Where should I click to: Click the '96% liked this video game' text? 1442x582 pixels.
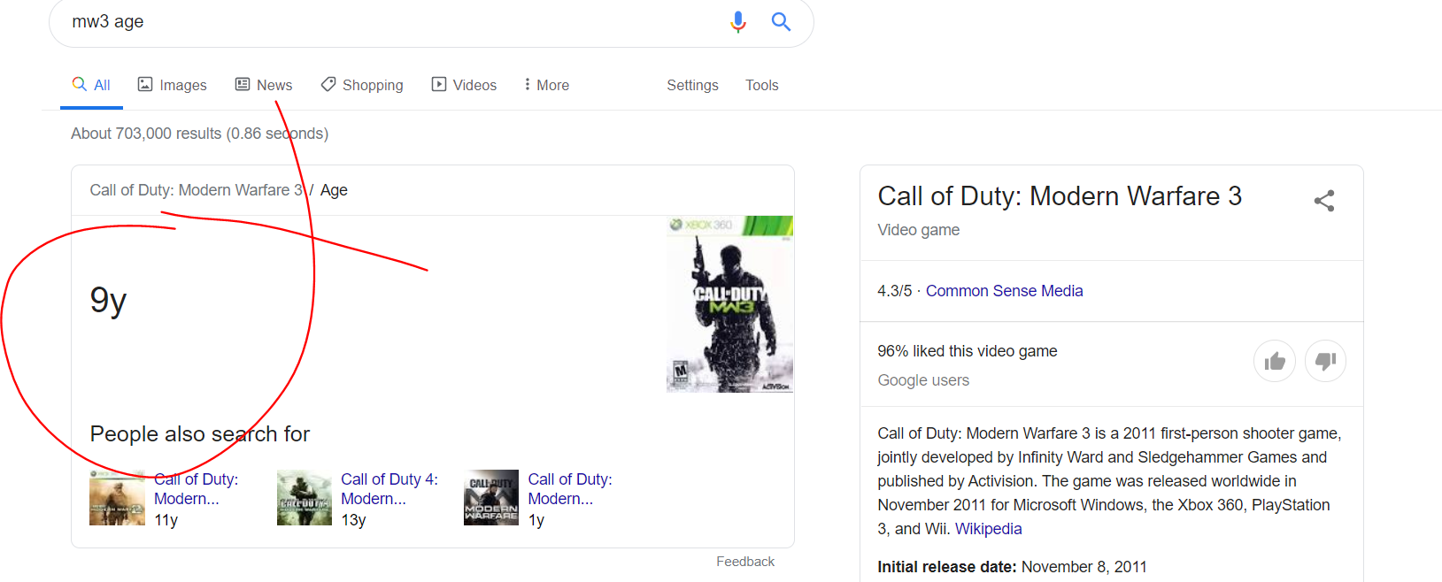point(968,351)
